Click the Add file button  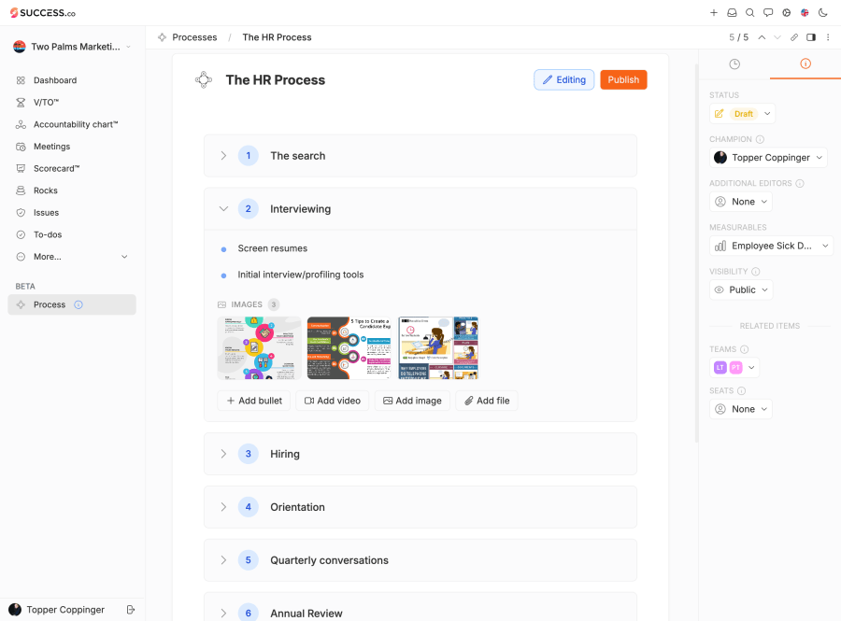487,401
